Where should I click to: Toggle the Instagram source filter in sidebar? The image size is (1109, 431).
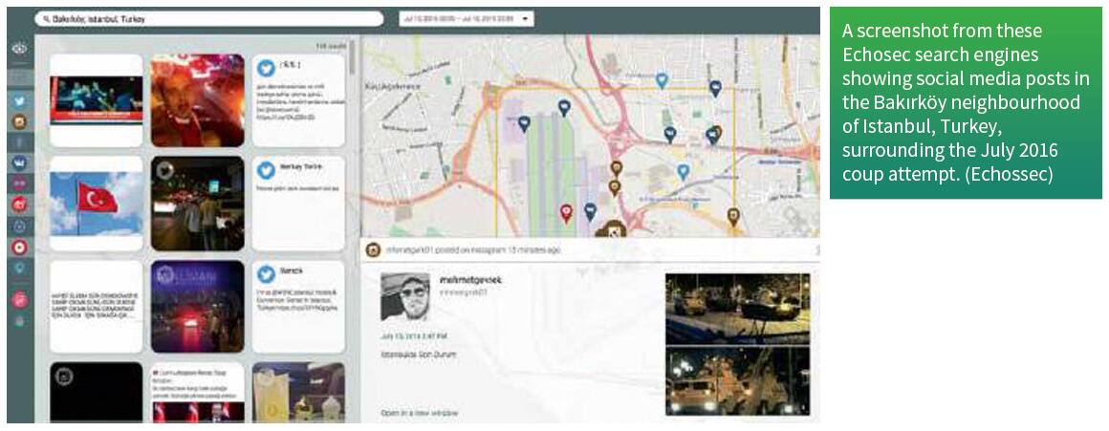click(20, 122)
